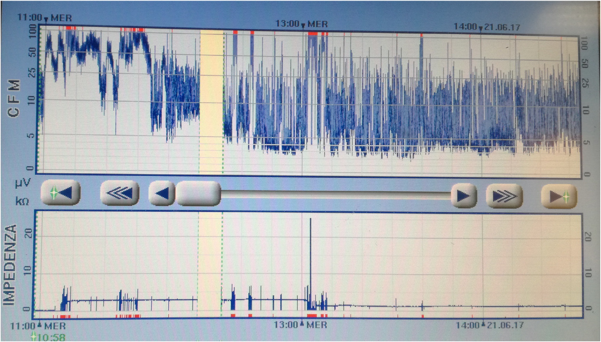Screen dimensions: 601x342
Task: Click the green 10:58 cursor time label
Action: click(49, 337)
